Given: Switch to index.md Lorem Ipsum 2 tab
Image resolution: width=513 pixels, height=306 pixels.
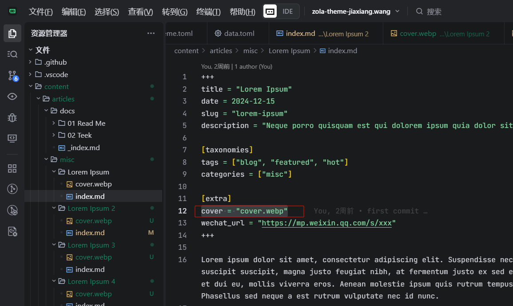Looking at the screenshot, I should [326, 33].
